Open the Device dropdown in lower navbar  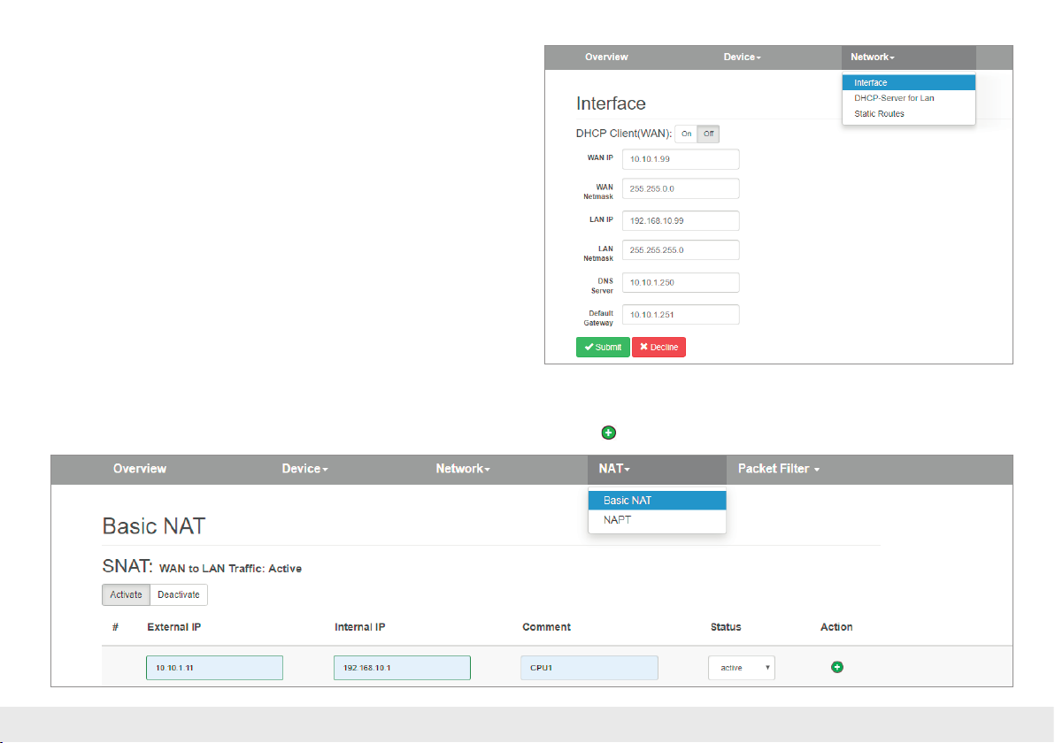(304, 469)
